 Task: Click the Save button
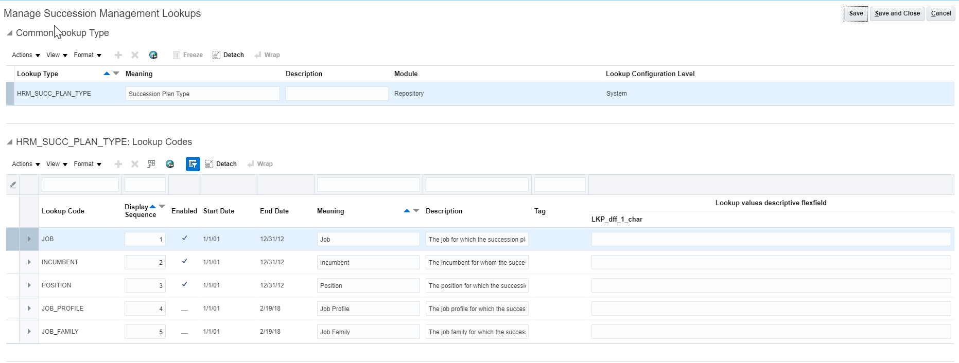856,13
